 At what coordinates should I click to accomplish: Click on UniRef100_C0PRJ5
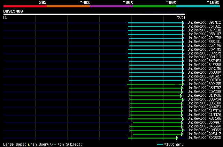(x=204, y=53)
